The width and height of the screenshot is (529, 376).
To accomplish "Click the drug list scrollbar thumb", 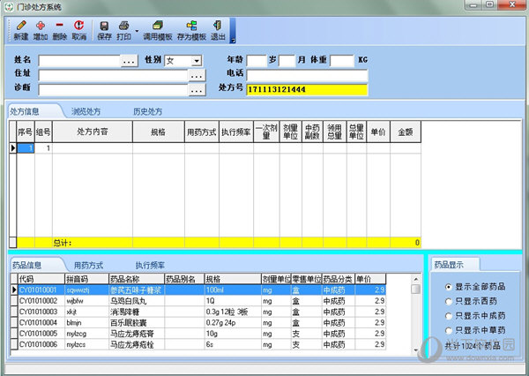I will (x=416, y=290).
